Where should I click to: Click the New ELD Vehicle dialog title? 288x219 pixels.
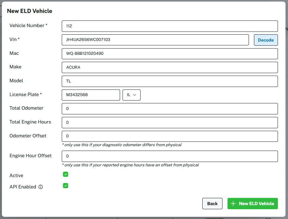click(30, 11)
